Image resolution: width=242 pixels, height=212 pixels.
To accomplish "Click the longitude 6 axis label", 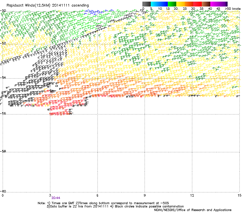I will pos(97,195).
